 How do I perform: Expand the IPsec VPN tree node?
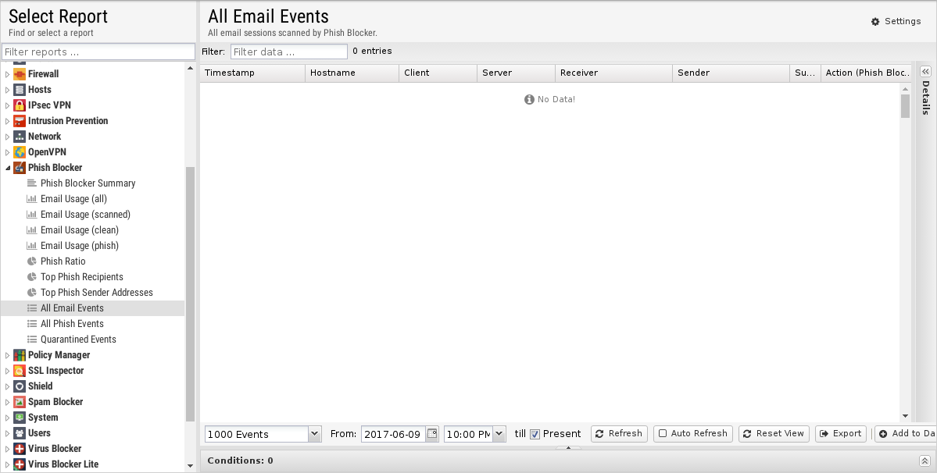tap(8, 105)
